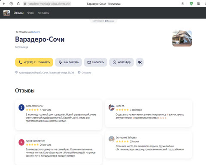Click the bookmark icon in the browser toolbar
The image size is (206, 165).
[182, 4]
